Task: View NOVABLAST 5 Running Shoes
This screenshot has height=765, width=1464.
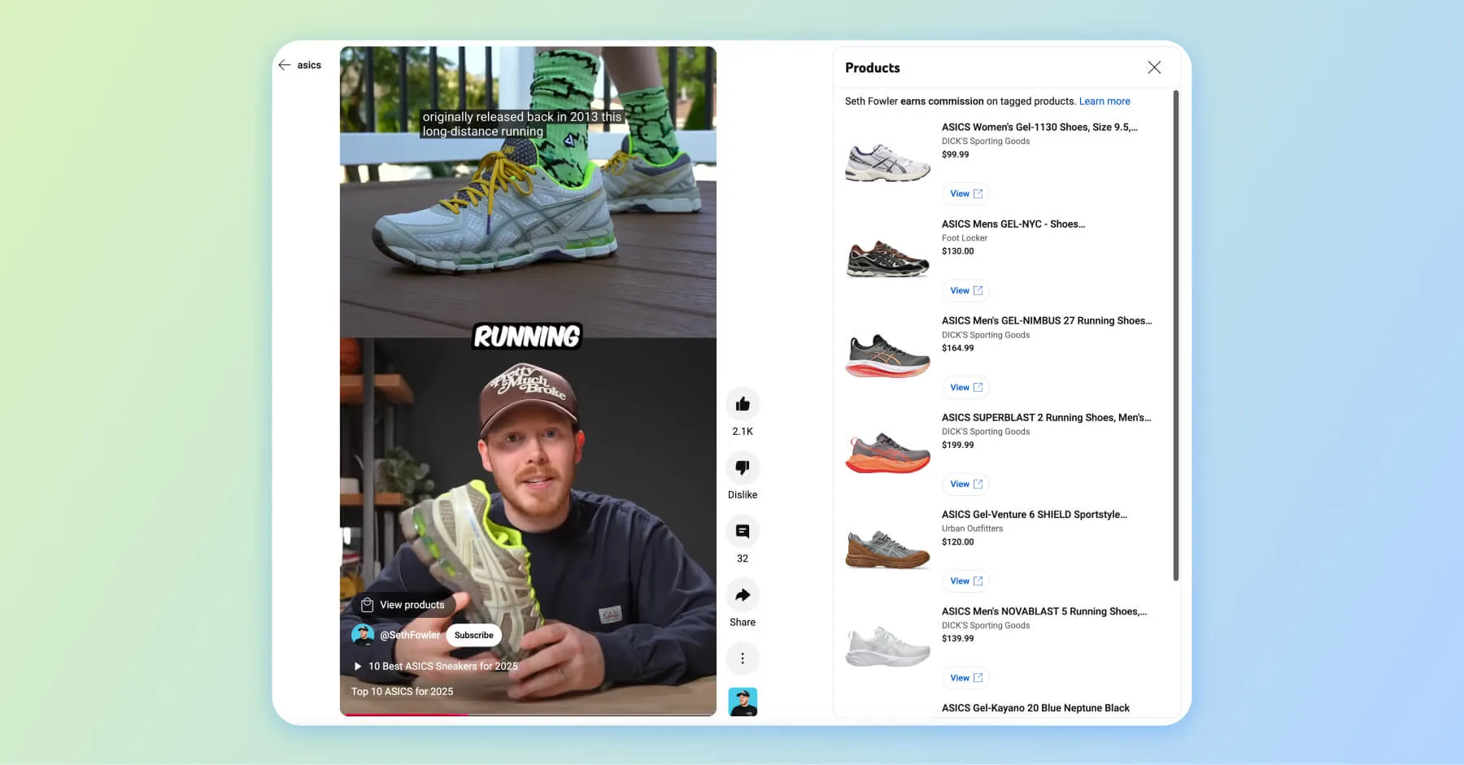Action: click(x=966, y=677)
